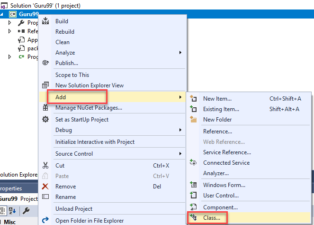Open the Analyze submenu
314x225 pixels.
click(x=65, y=52)
